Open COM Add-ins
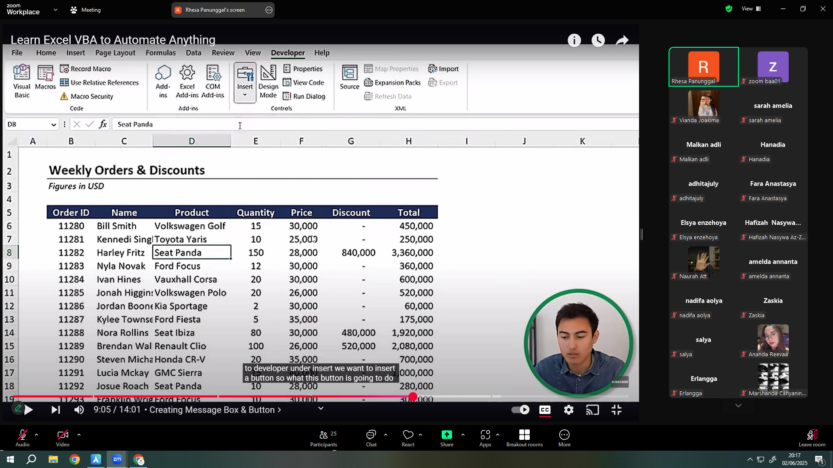This screenshot has width=833, height=468. click(x=213, y=81)
